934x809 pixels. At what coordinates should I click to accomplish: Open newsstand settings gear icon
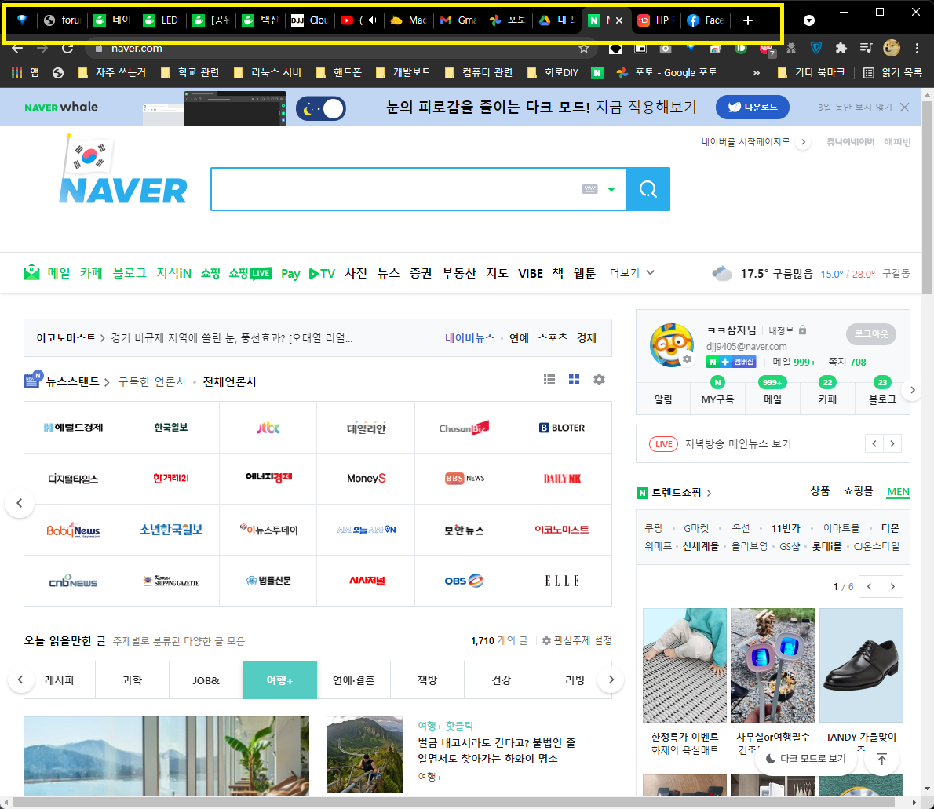tap(599, 380)
